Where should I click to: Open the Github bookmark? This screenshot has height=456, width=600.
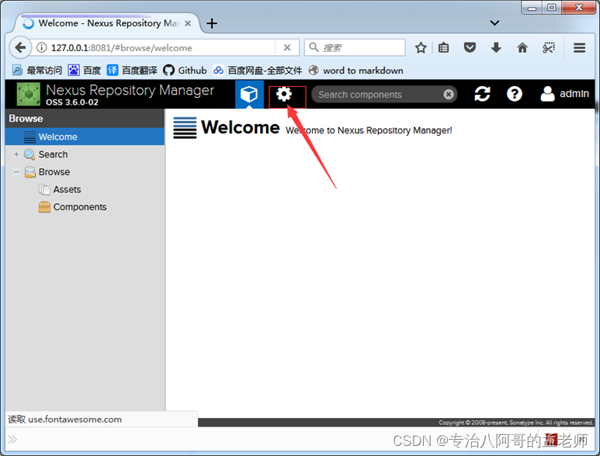tap(185, 71)
